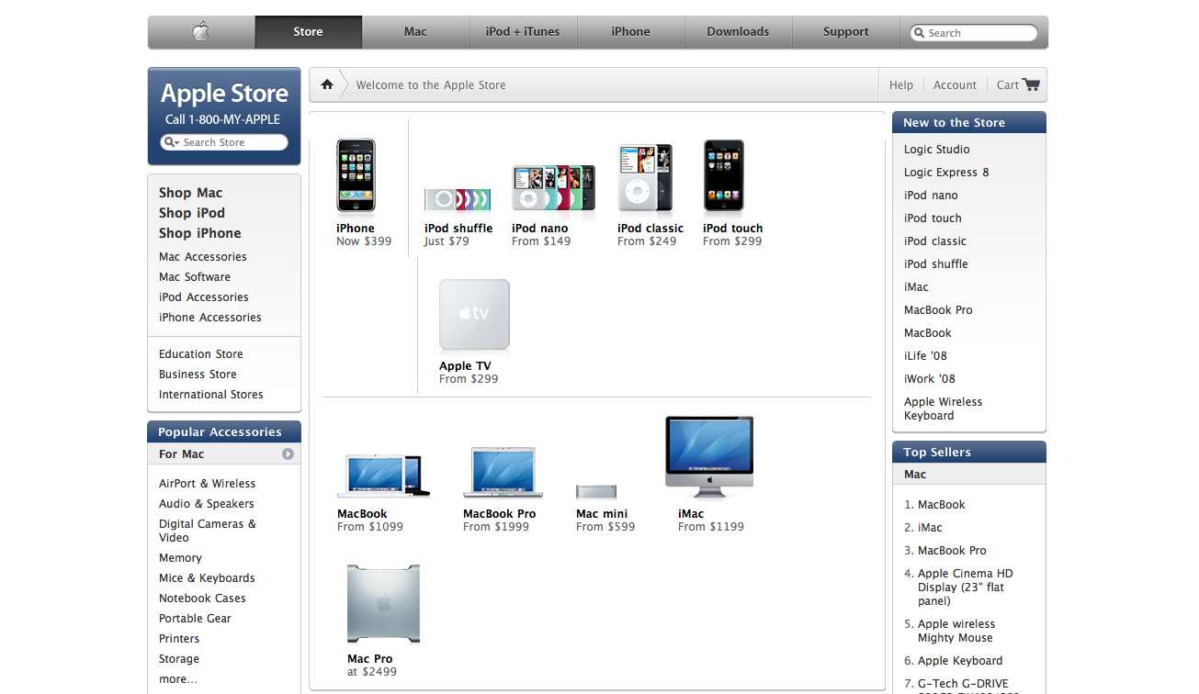
Task: Select the MacBook Pro product image
Action: click(x=503, y=473)
